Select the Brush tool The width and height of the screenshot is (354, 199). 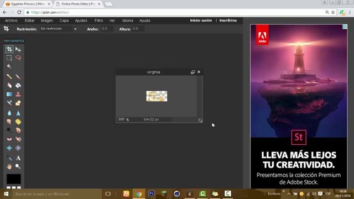tap(18, 77)
